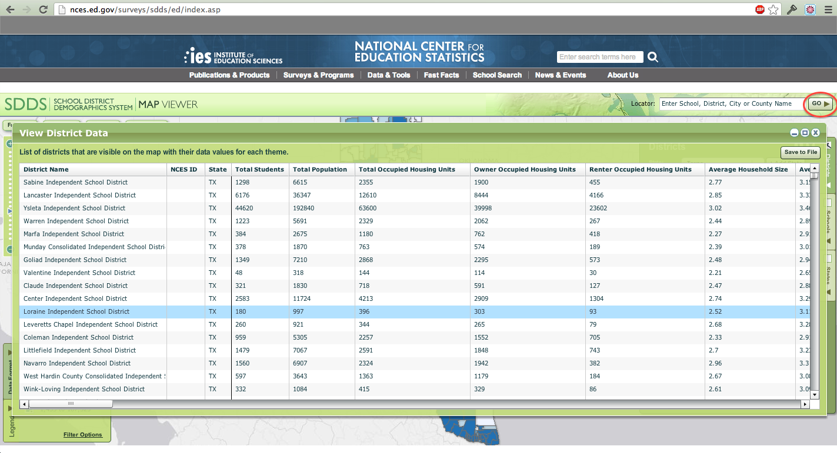Click the NCES search magnifier icon

pos(653,56)
